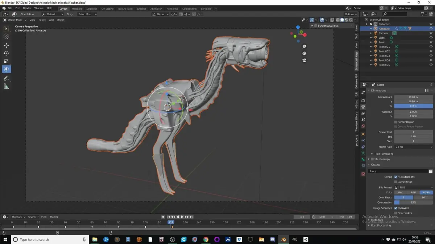The height and width of the screenshot is (244, 435).
Task: Open the Orientation Default dropdown
Action: coord(53,14)
